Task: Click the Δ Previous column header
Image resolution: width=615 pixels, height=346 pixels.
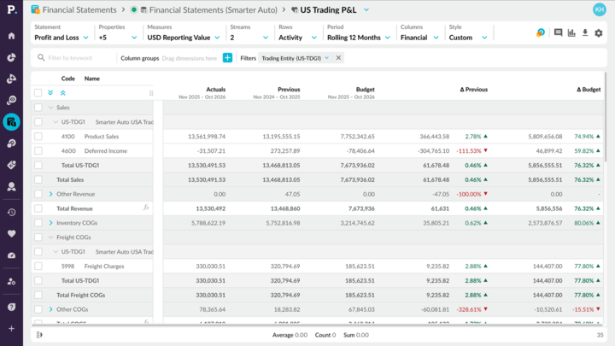Action: pos(474,90)
